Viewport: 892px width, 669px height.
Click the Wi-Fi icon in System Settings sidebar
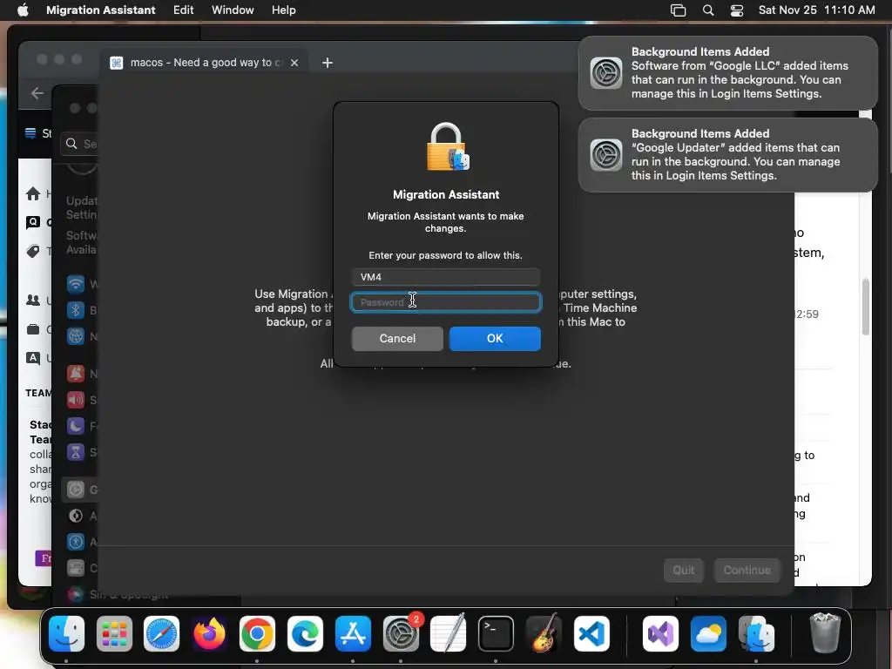click(76, 283)
